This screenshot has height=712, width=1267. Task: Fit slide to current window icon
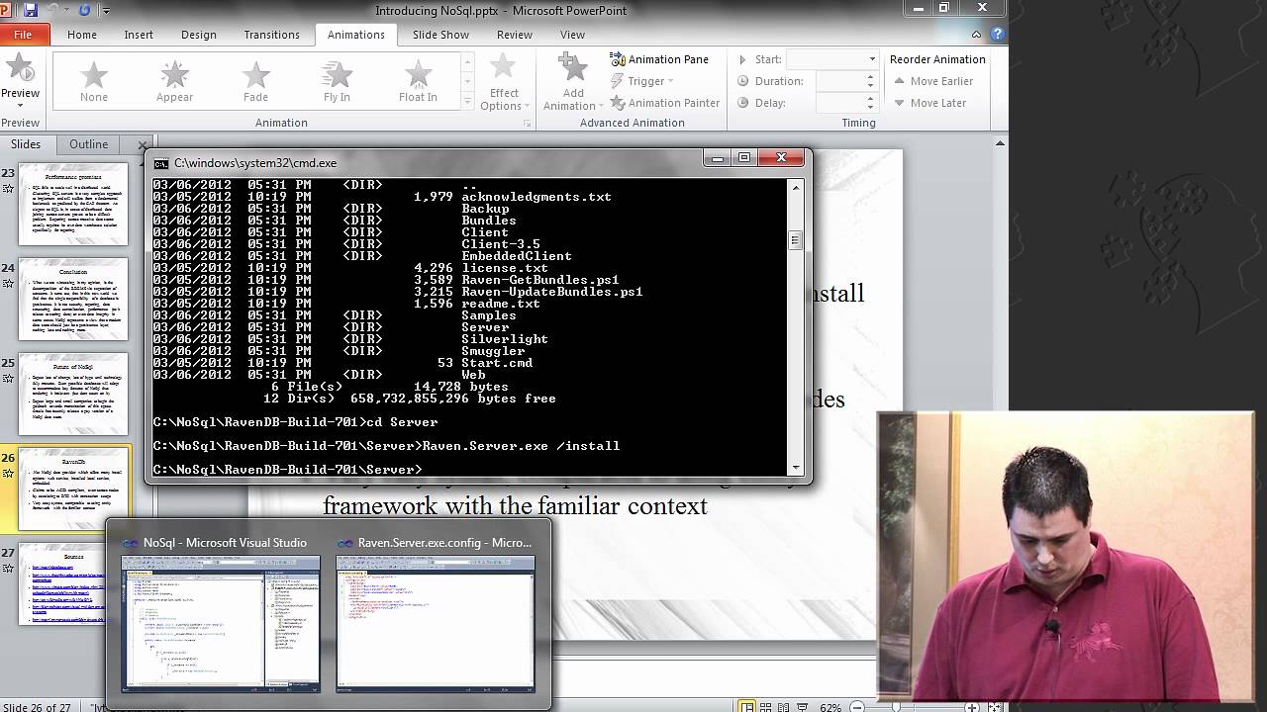(994, 707)
